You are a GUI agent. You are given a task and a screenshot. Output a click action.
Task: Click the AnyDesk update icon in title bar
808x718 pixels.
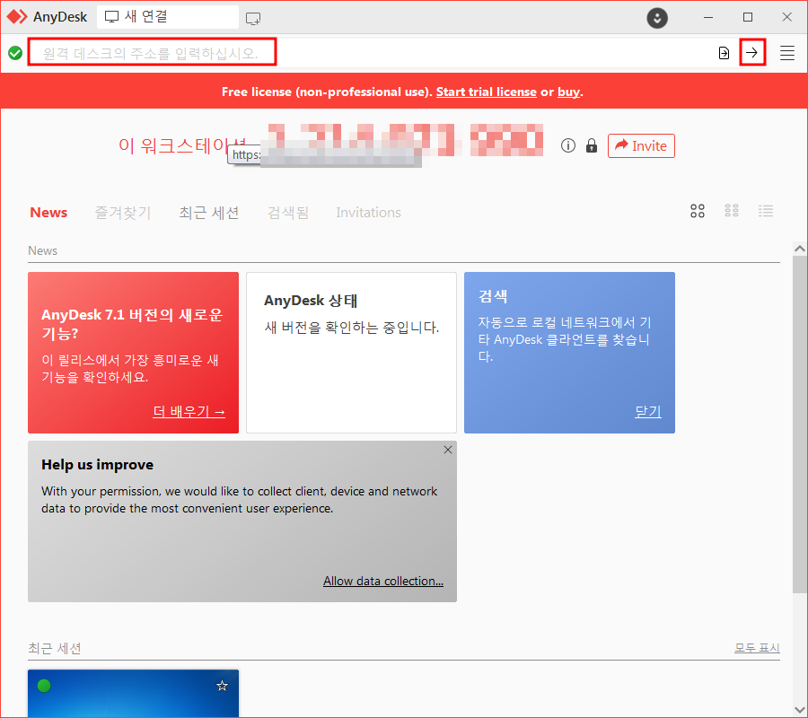tap(656, 17)
